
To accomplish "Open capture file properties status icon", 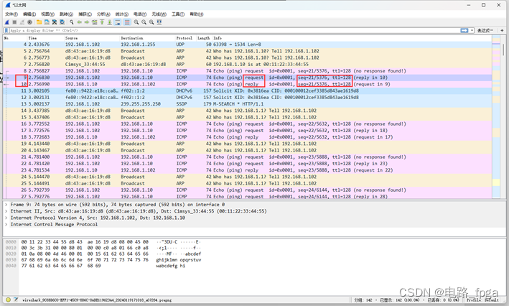I will [x=16, y=300].
